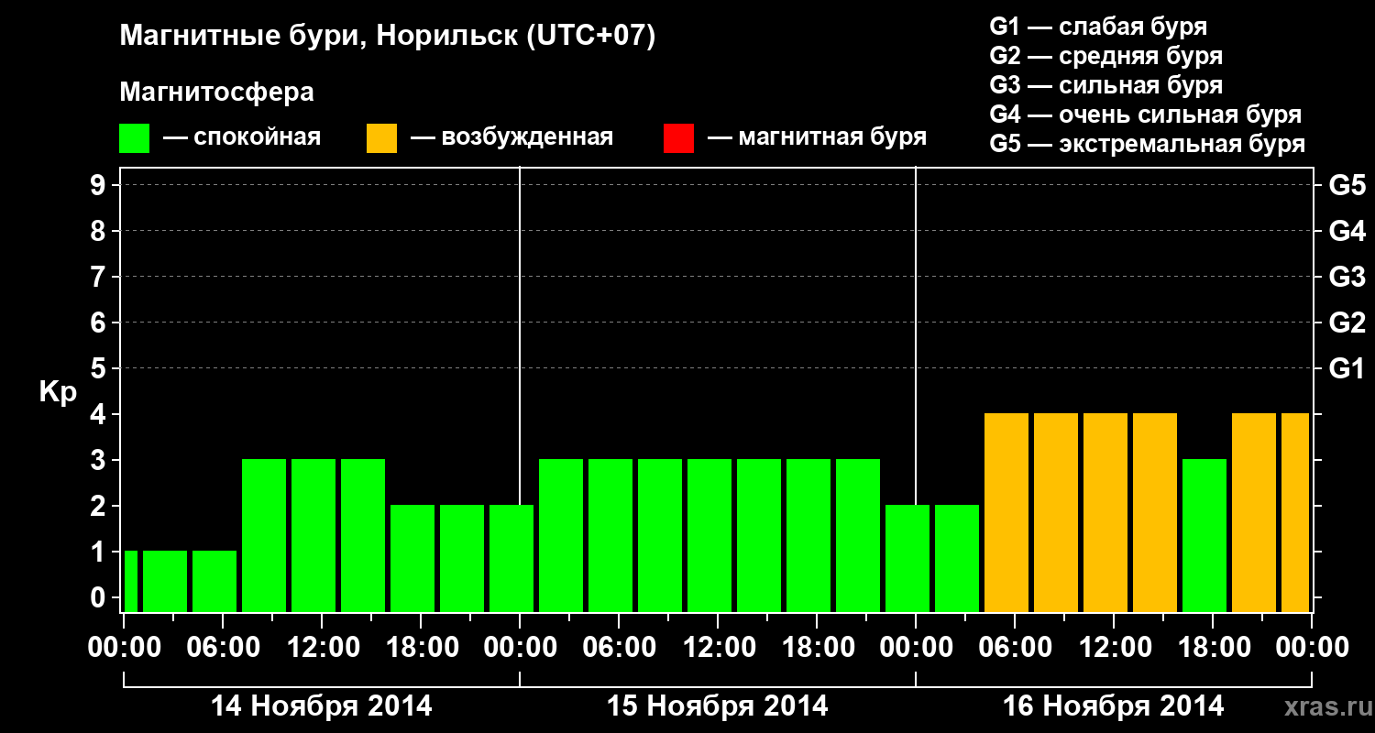Click the orange Kp 4 bar above 06:00, 16 Ноября

point(1006,512)
